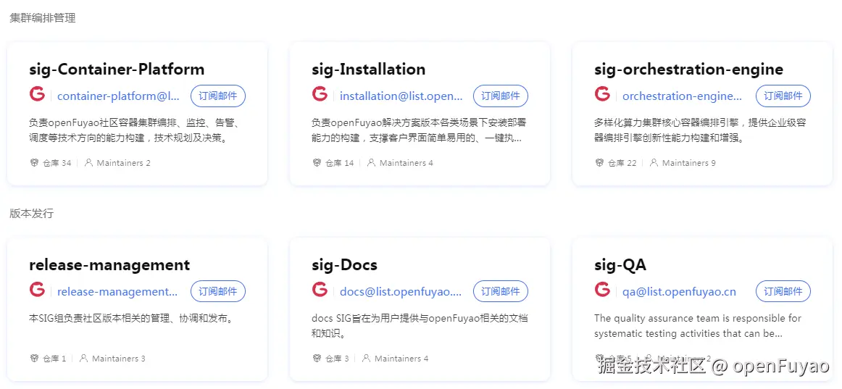Click 集群编排管理 section heading
The width and height of the screenshot is (842, 389).
tap(43, 17)
